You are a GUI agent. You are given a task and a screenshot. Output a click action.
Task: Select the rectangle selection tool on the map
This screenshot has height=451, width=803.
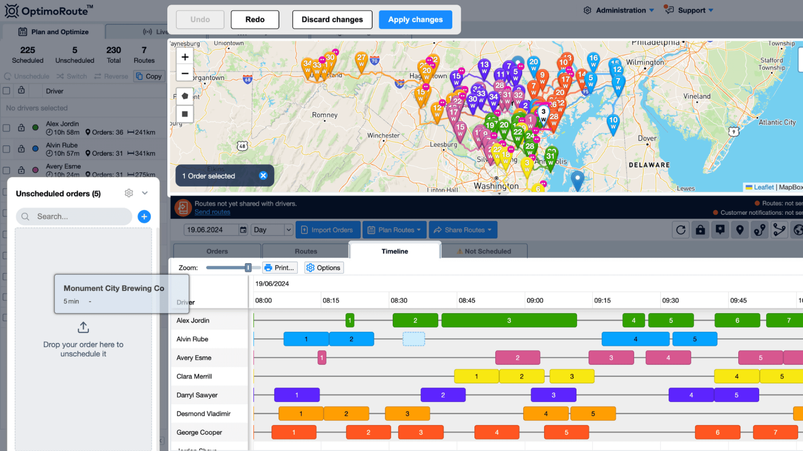[x=185, y=114]
